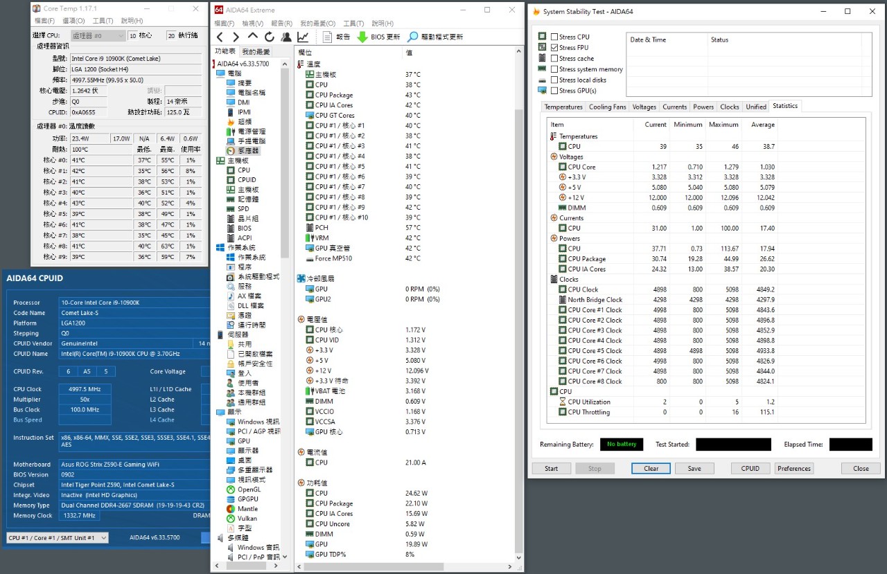Enable the Stress GPU(s) checkbox
887x574 pixels.
(x=554, y=91)
